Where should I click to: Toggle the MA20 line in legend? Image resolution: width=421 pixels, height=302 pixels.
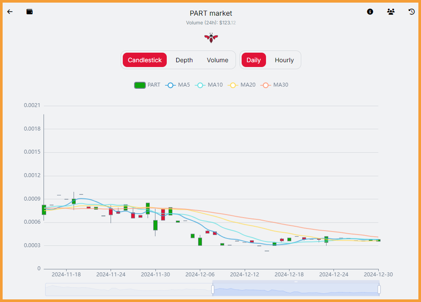241,85
